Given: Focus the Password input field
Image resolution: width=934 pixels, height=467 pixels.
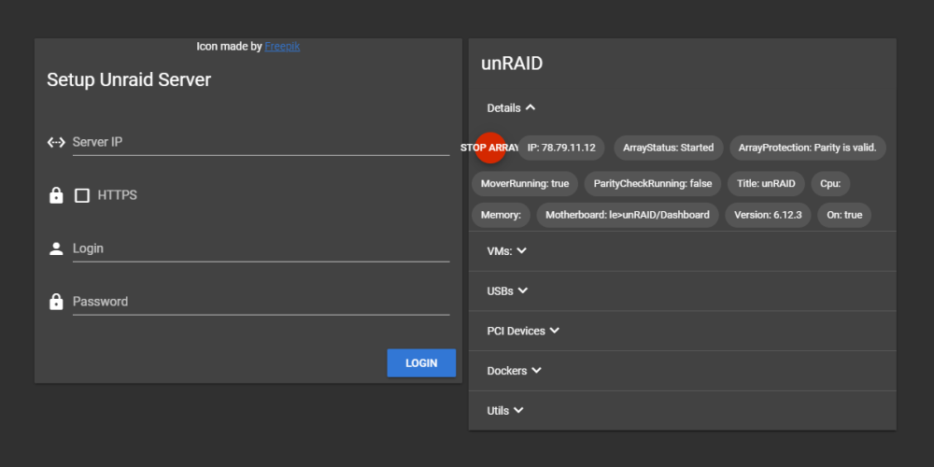Looking at the screenshot, I should click(x=261, y=302).
